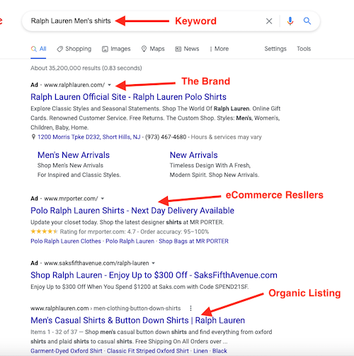354x356 pixels.
Task: Expand dropdown arrow next to www.mrporter.com/ ad
Action: [103, 199]
